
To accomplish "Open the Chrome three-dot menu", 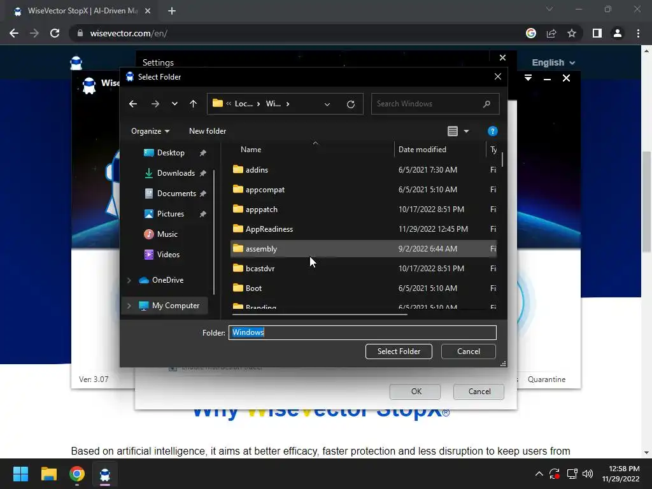I will pos(638,33).
